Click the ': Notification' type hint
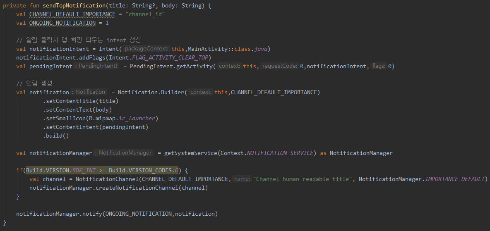Image resolution: width=490 pixels, height=231 pixels. [89, 92]
